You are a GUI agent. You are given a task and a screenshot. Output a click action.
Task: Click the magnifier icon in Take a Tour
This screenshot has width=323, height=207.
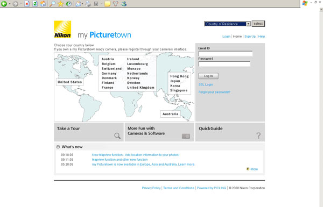tap(117, 136)
